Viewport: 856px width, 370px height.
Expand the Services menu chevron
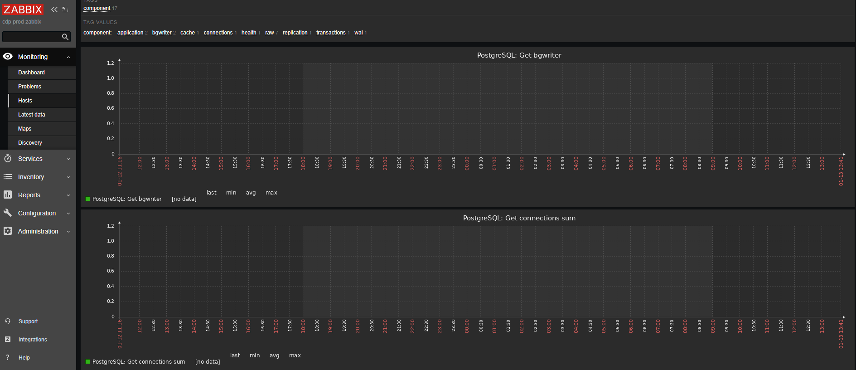point(68,159)
